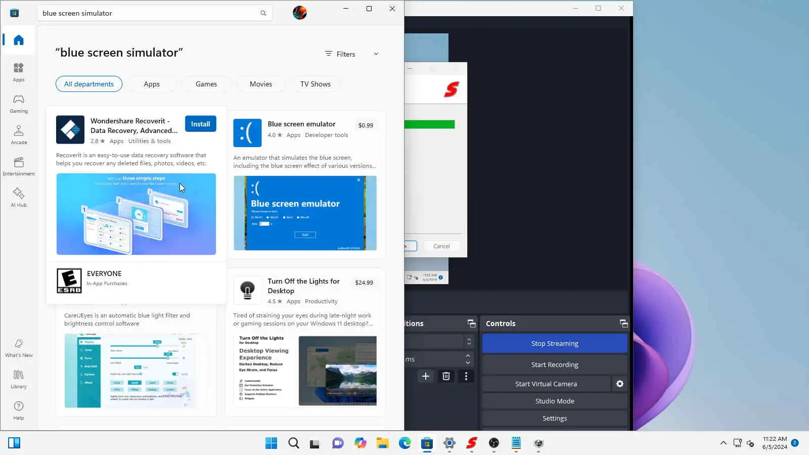
Task: Click the $24.99 price of Turn Off the Lights
Action: pyautogui.click(x=364, y=283)
